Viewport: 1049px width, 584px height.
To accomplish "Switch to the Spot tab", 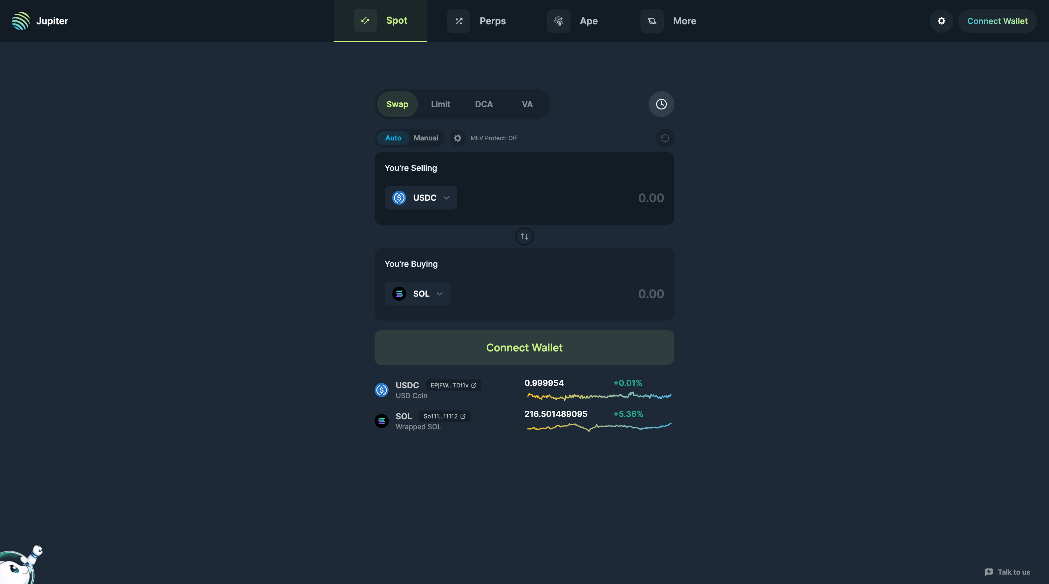I will tap(380, 21).
